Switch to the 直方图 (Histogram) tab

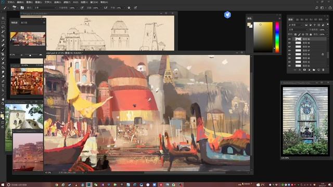24,23
